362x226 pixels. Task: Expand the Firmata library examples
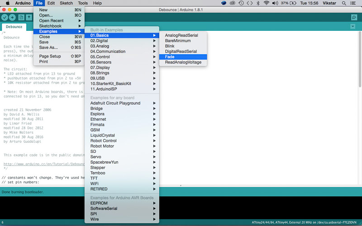pos(122,125)
